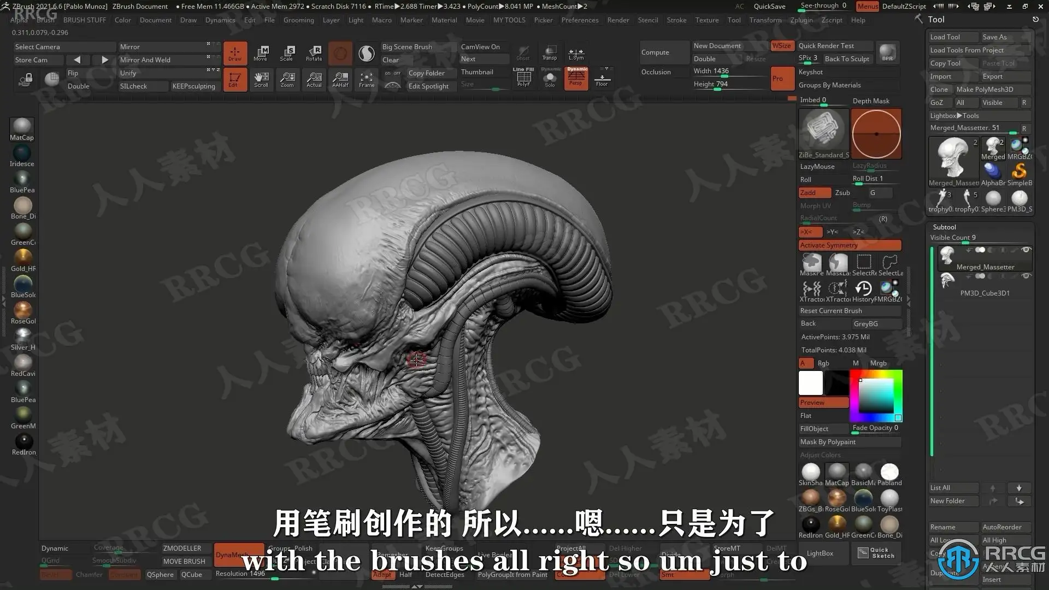
Task: Open the Brush menu
Action: 46,20
